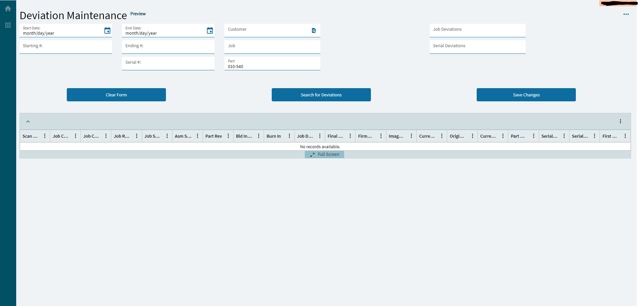Sort by the Imag... column header
Viewport: 638px width, 306px height.
point(396,136)
